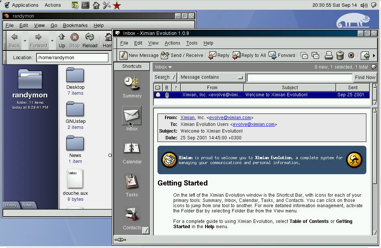This screenshot has height=248, width=381.
Task: Sort messages by the Subject column header
Action: coord(289,88)
